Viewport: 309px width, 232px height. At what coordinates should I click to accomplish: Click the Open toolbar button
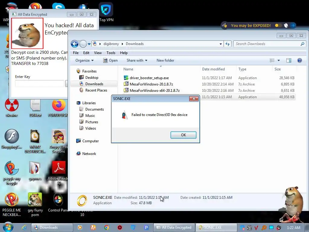(x=110, y=60)
